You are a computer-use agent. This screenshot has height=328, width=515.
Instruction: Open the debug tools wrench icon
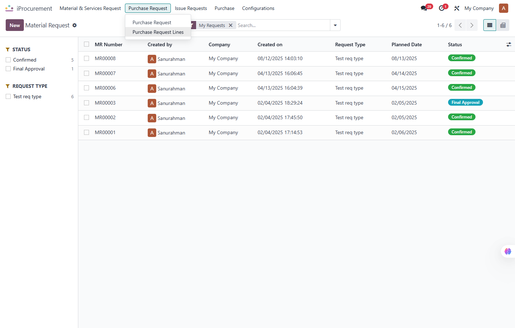[457, 8]
